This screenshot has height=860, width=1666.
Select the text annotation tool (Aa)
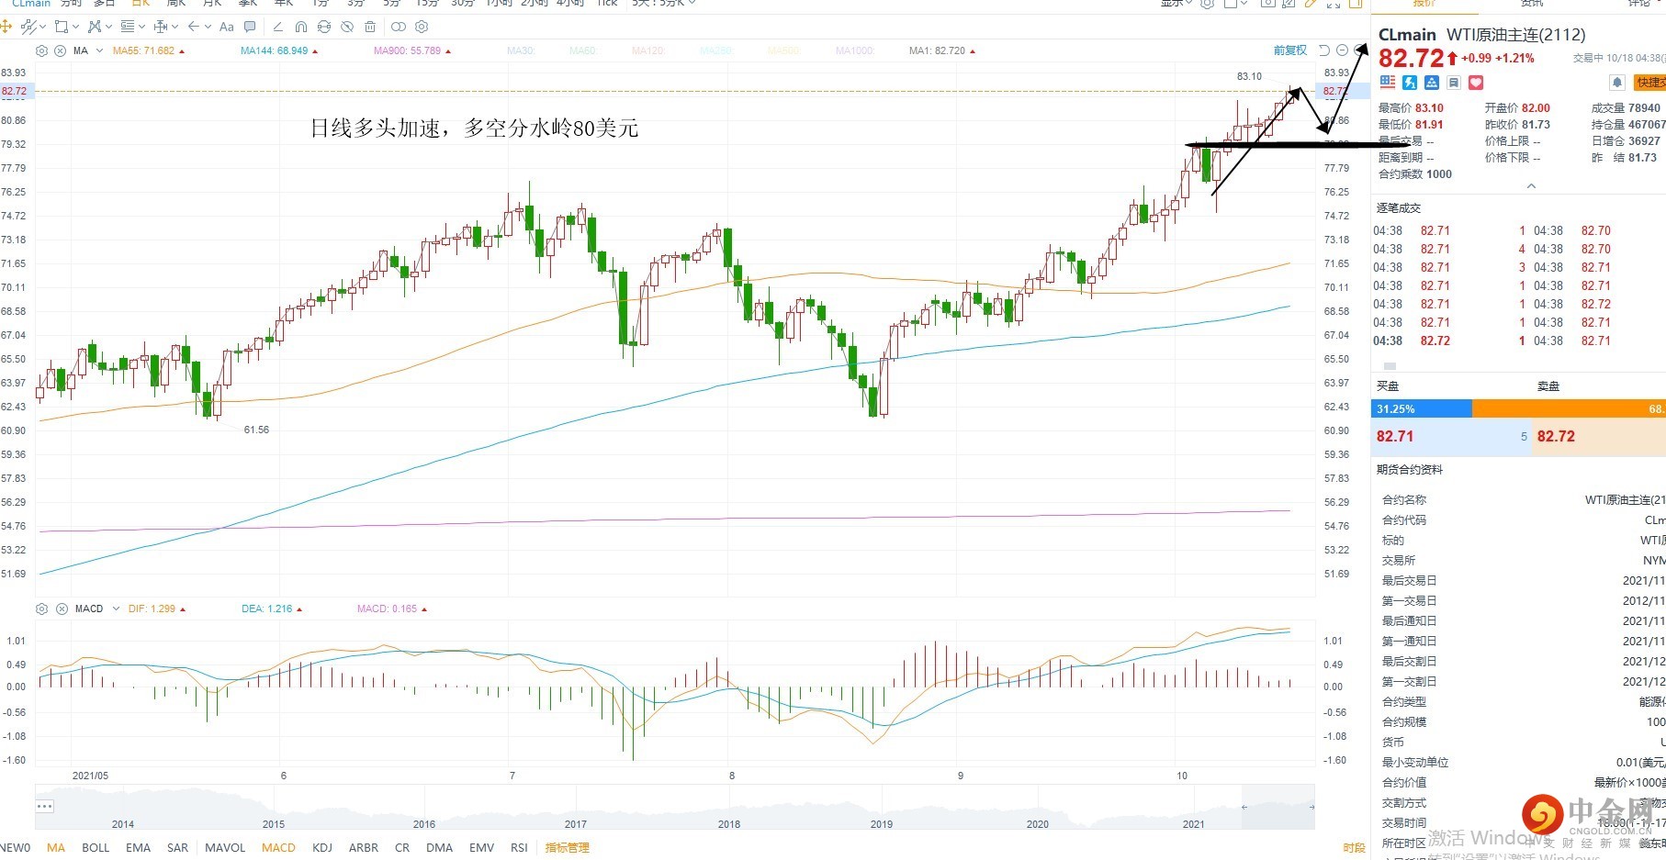point(227,27)
